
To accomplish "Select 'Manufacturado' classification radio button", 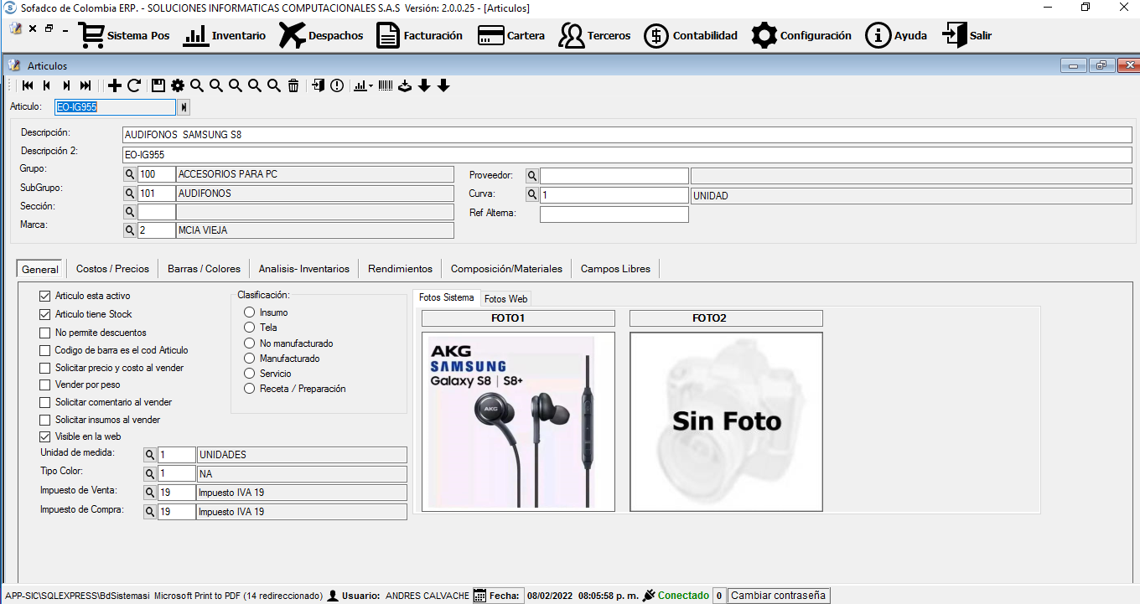I will tap(249, 359).
